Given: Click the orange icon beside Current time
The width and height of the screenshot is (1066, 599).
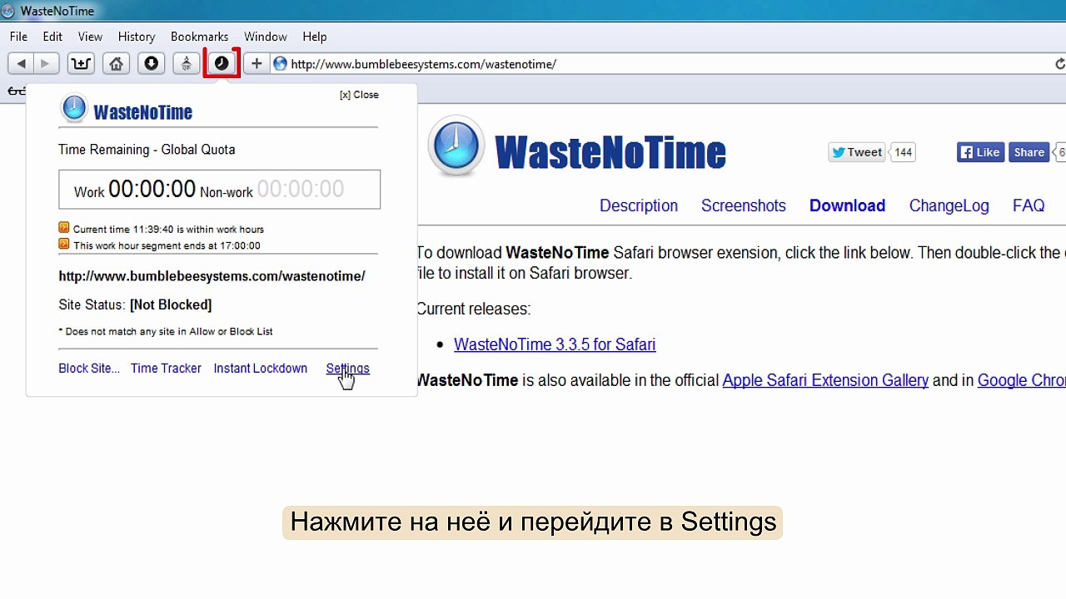Looking at the screenshot, I should [x=64, y=228].
